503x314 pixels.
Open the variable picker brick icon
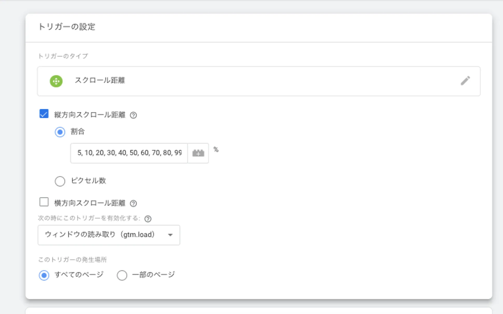198,153
